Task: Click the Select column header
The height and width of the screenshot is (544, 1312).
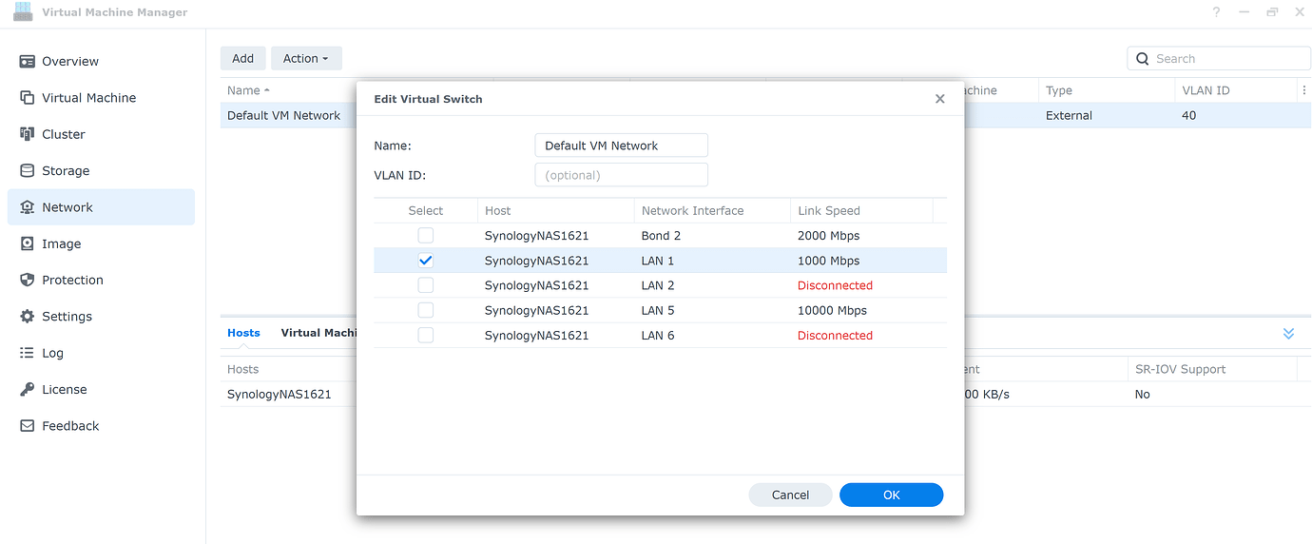Action: [x=426, y=210]
